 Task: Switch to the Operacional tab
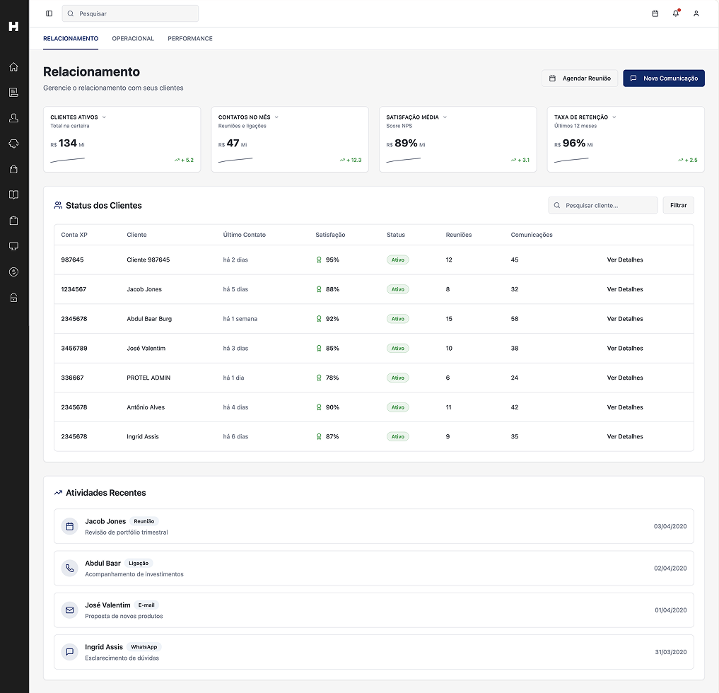pos(133,39)
